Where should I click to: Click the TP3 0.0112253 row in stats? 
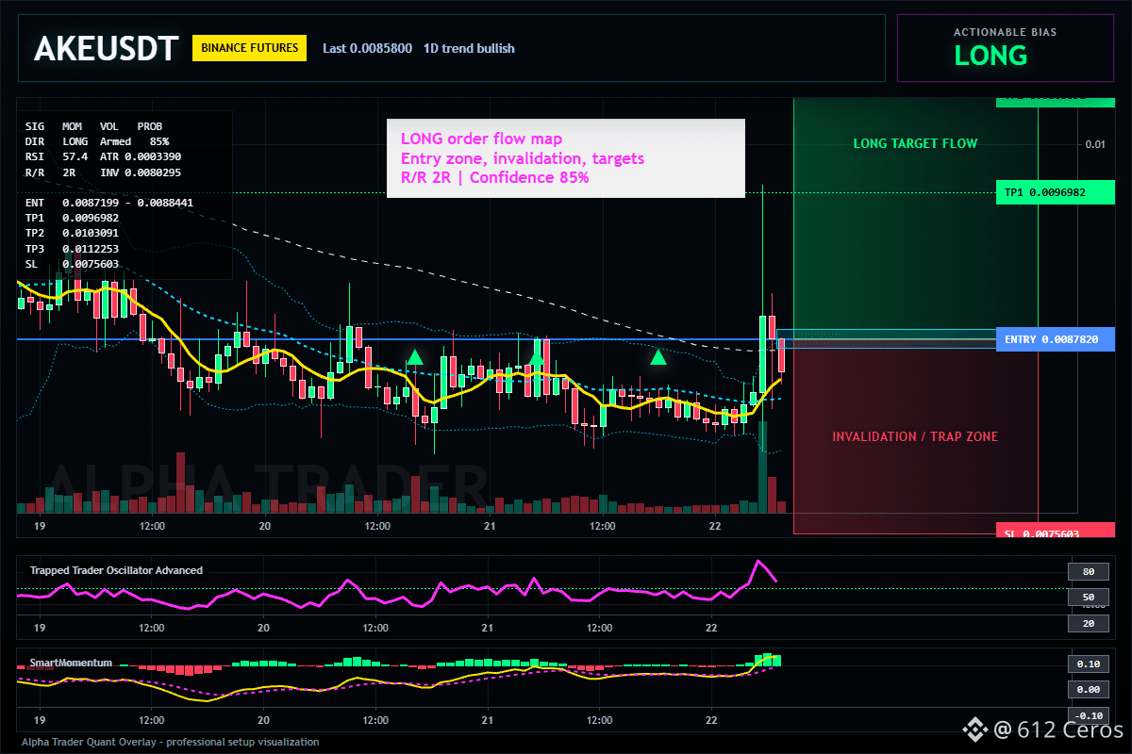[73, 248]
